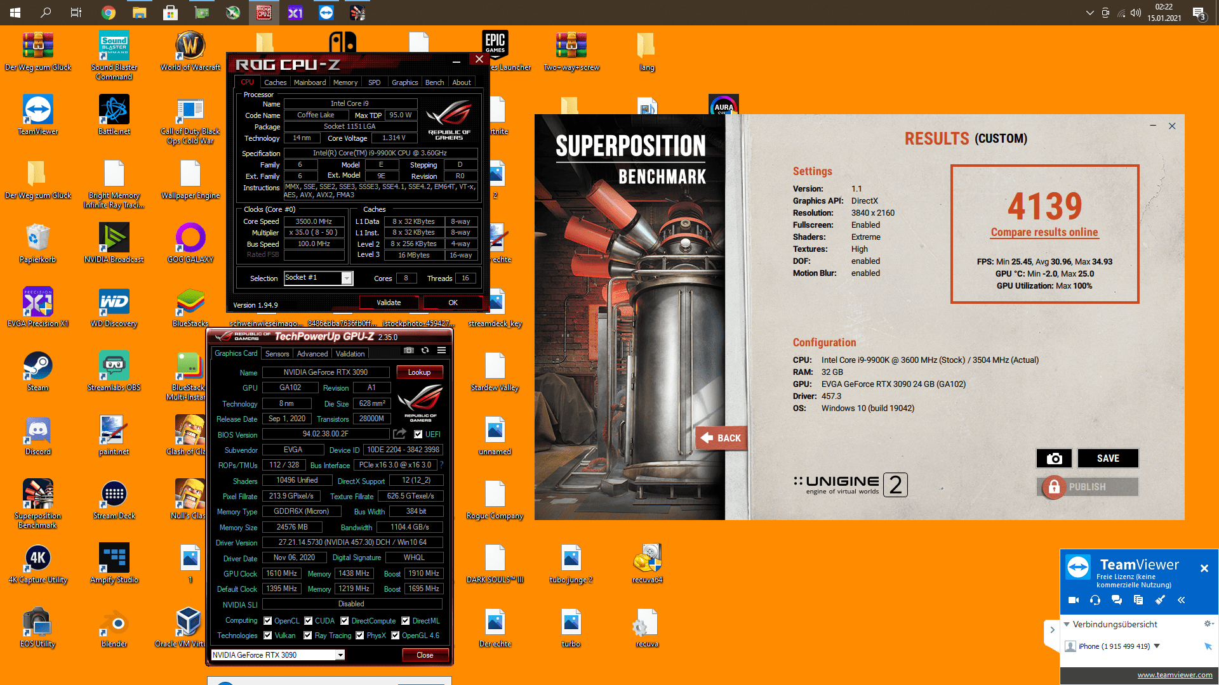Viewport: 1219px width, 685px height.
Task: Toggle the Vulkan checkbox
Action: click(x=268, y=636)
